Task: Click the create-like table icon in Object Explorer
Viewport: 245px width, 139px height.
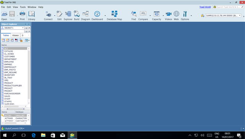Action: click(8, 40)
